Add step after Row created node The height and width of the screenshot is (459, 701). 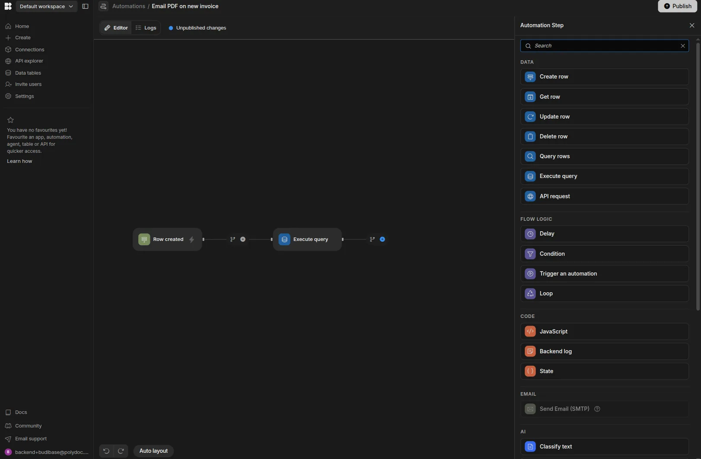pyautogui.click(x=243, y=239)
